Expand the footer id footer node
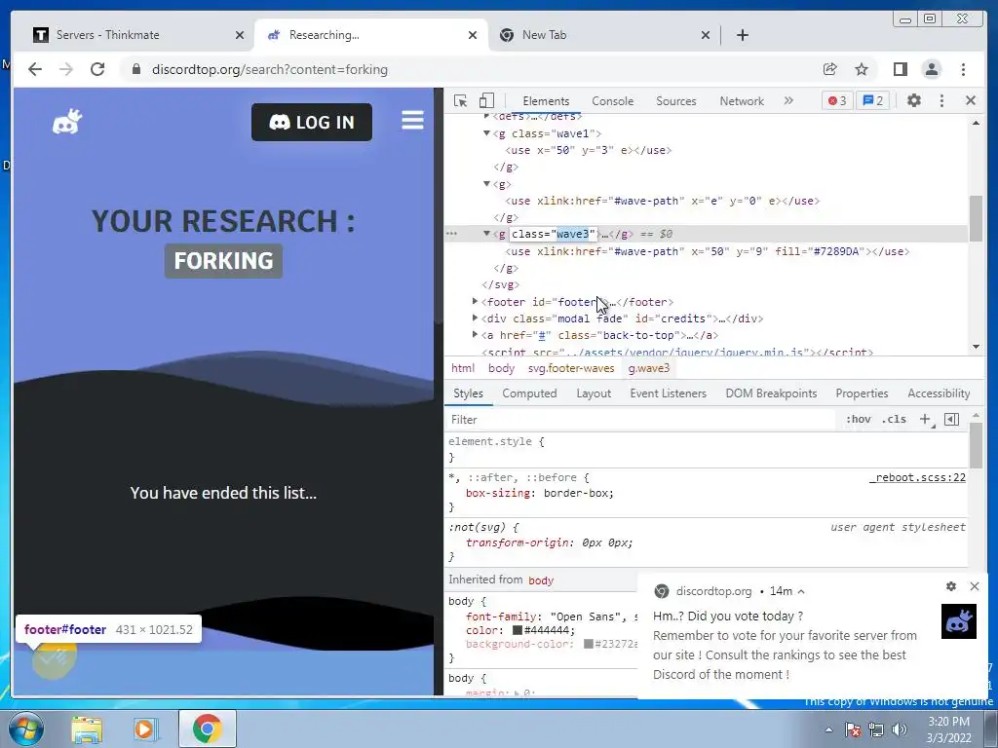This screenshot has width=998, height=748. pos(475,302)
